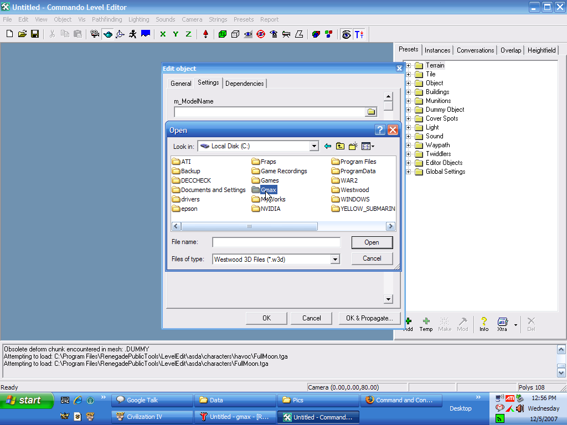Switch to the Dependencies tab
The width and height of the screenshot is (567, 425).
coord(244,84)
